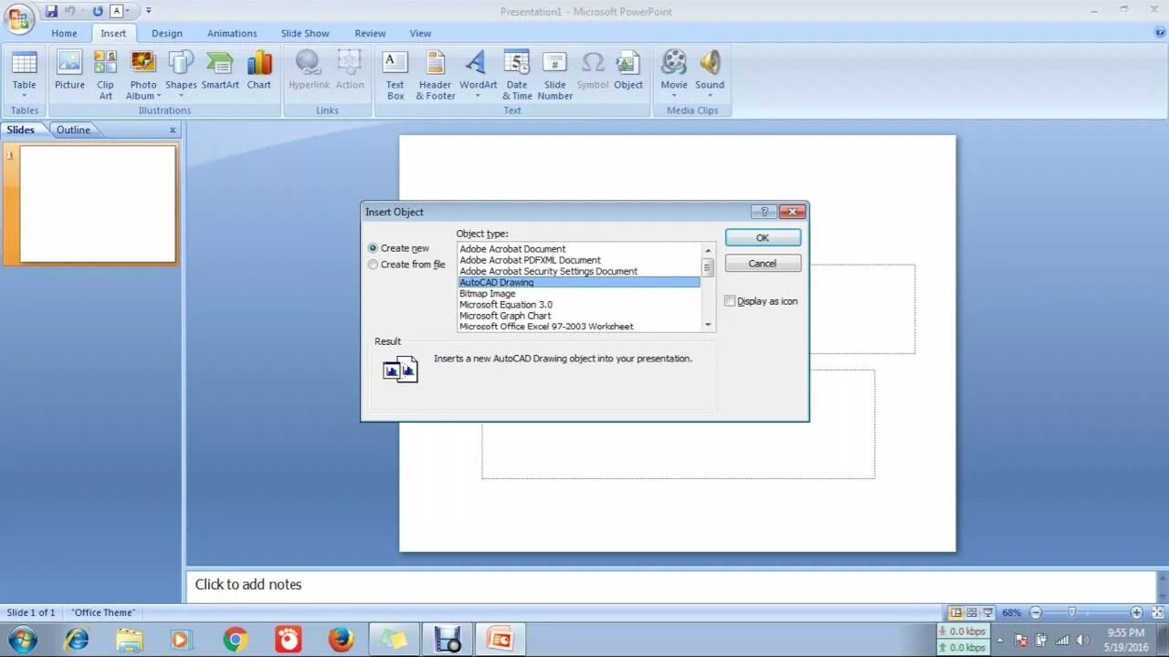Insert a Picture from ribbon
The width and height of the screenshot is (1169, 657).
[x=69, y=70]
